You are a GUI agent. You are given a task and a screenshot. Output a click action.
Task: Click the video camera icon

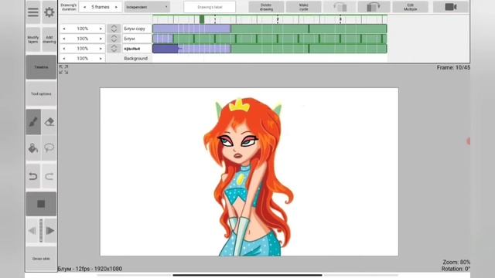(x=450, y=7)
